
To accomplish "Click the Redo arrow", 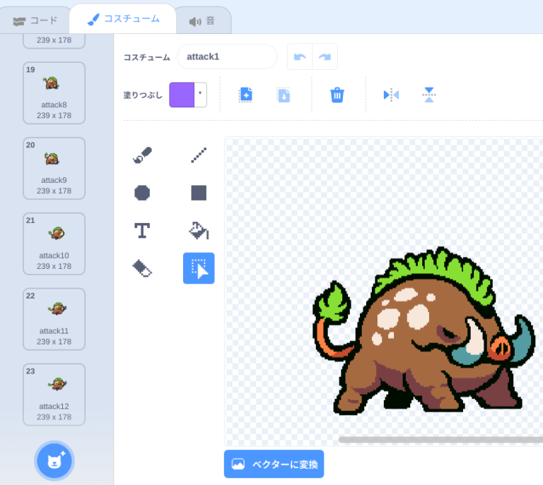I will click(325, 56).
